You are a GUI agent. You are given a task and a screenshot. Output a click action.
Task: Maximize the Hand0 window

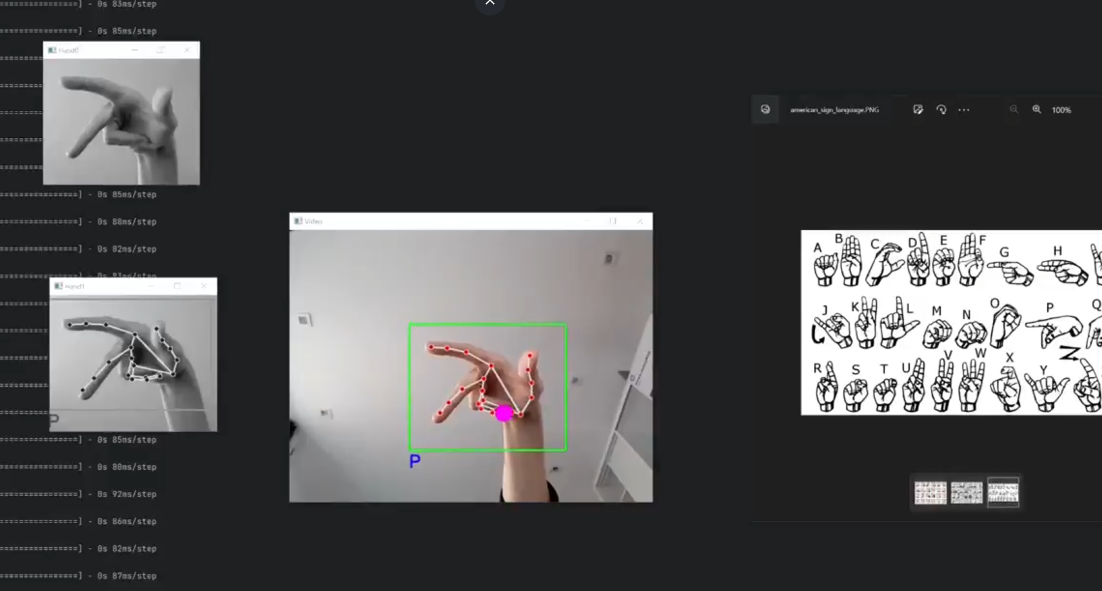coord(161,50)
